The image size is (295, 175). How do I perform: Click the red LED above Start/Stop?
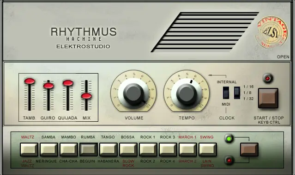(x=268, y=78)
